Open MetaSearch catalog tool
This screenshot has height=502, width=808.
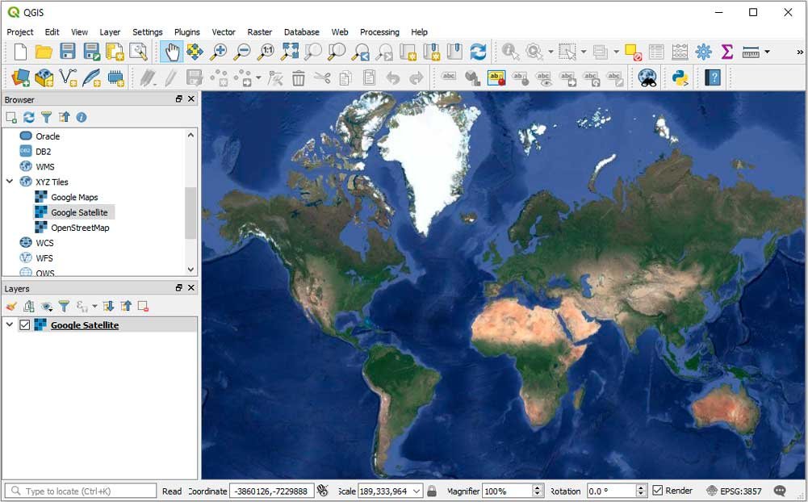[646, 77]
